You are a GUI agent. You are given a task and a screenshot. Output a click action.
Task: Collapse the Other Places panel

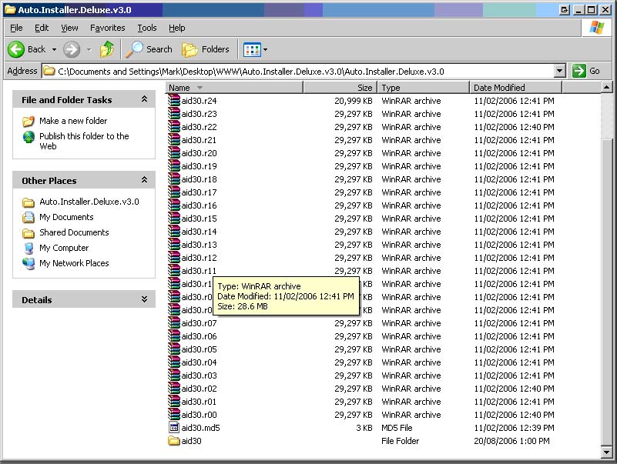coord(144,180)
